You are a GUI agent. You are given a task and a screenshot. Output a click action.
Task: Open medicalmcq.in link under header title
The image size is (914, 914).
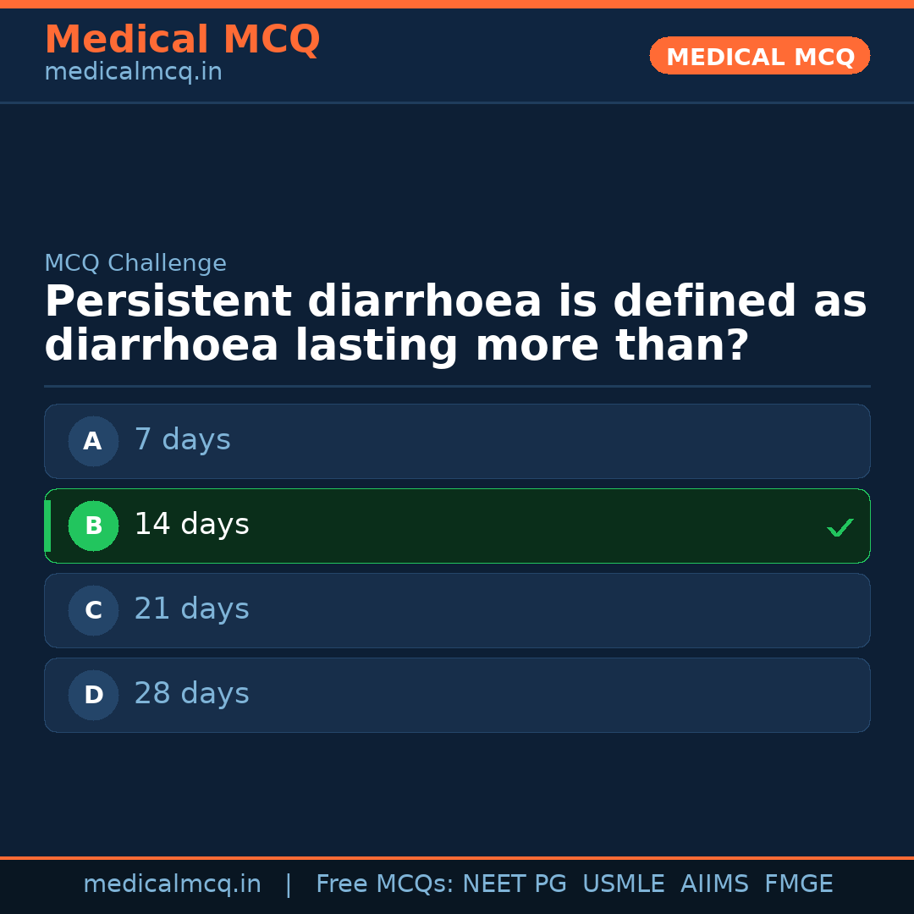pyautogui.click(x=133, y=73)
